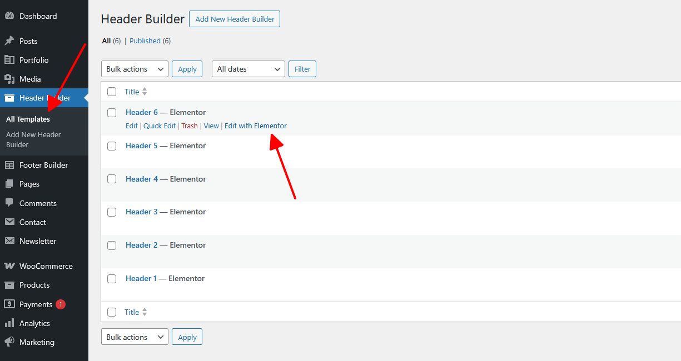This screenshot has height=361, width=681.
Task: Sort by Title column sort arrows
Action: 145,92
